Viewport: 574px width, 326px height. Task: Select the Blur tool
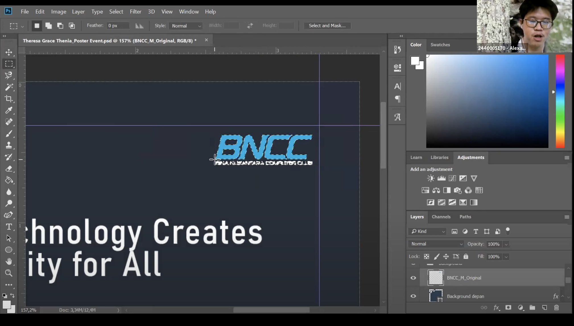pyautogui.click(x=9, y=192)
